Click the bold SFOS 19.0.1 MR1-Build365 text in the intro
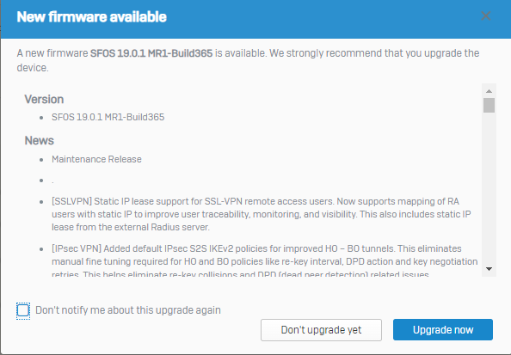The width and height of the screenshot is (511, 355). (151, 53)
